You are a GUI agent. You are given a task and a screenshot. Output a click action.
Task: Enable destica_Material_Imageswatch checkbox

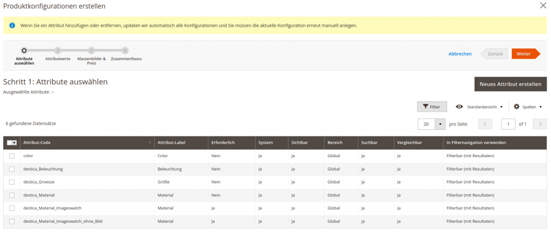[12, 208]
